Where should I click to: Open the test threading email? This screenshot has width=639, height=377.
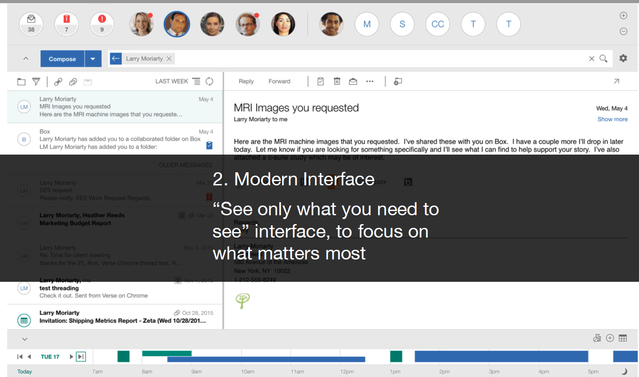point(115,288)
